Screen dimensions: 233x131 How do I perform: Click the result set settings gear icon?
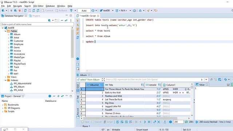point(170,122)
